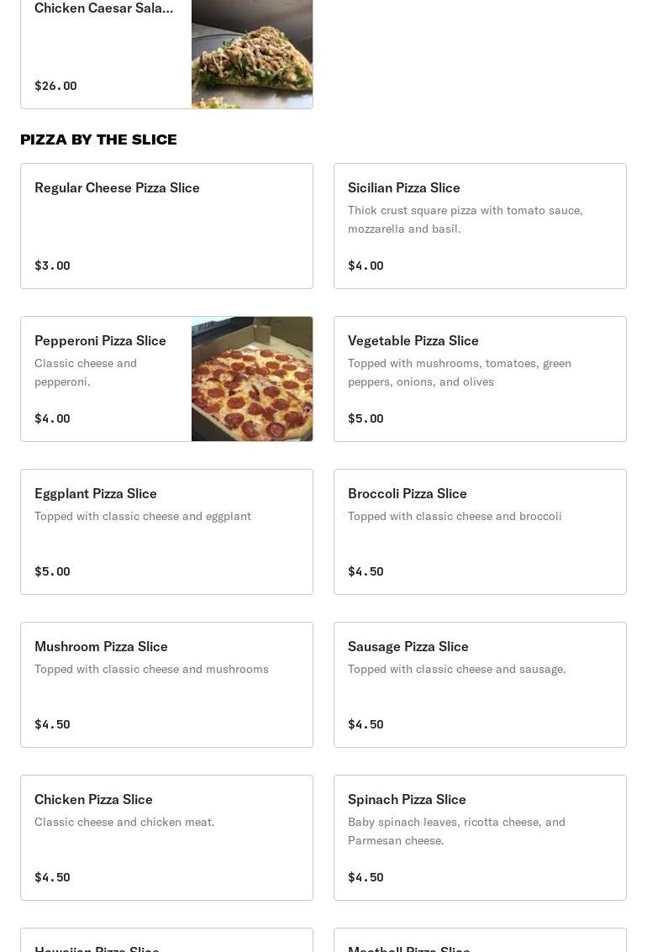Image resolution: width=647 pixels, height=952 pixels.
Task: Select the Spinach Pizza Slice item
Action: (480, 838)
